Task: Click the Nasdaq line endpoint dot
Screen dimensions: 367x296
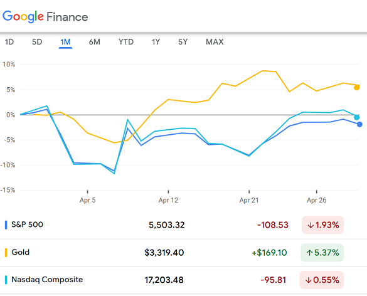Action: [x=356, y=117]
